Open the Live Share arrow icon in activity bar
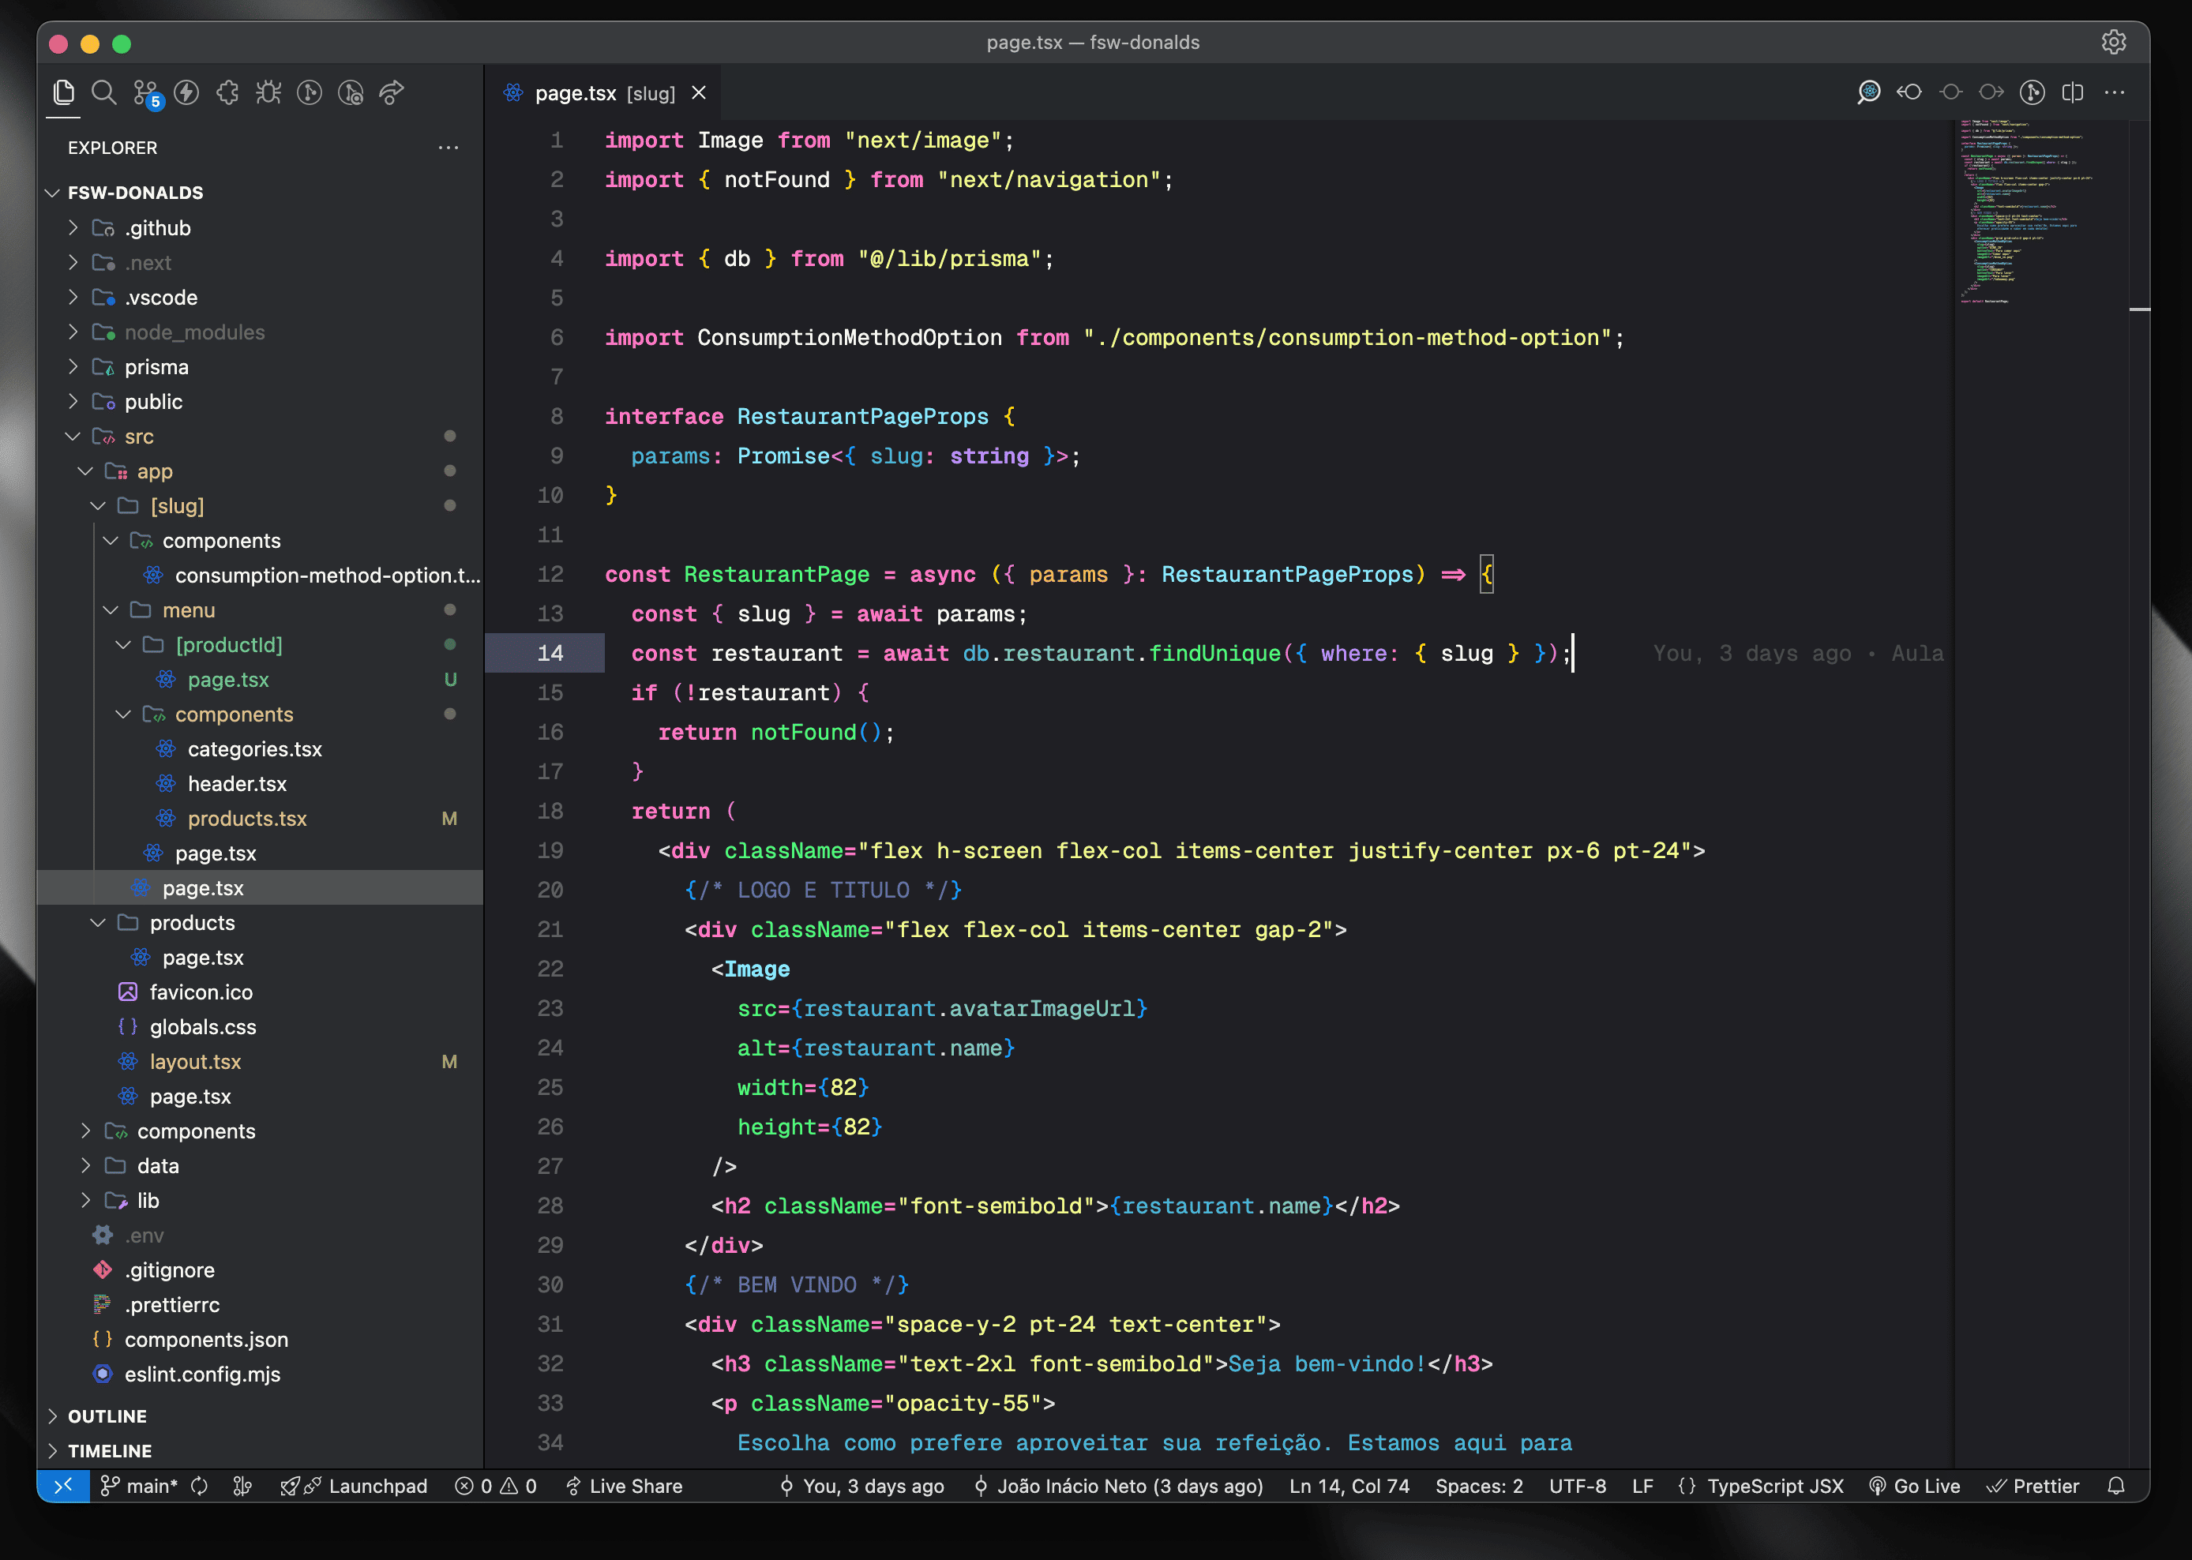 pyautogui.click(x=392, y=92)
